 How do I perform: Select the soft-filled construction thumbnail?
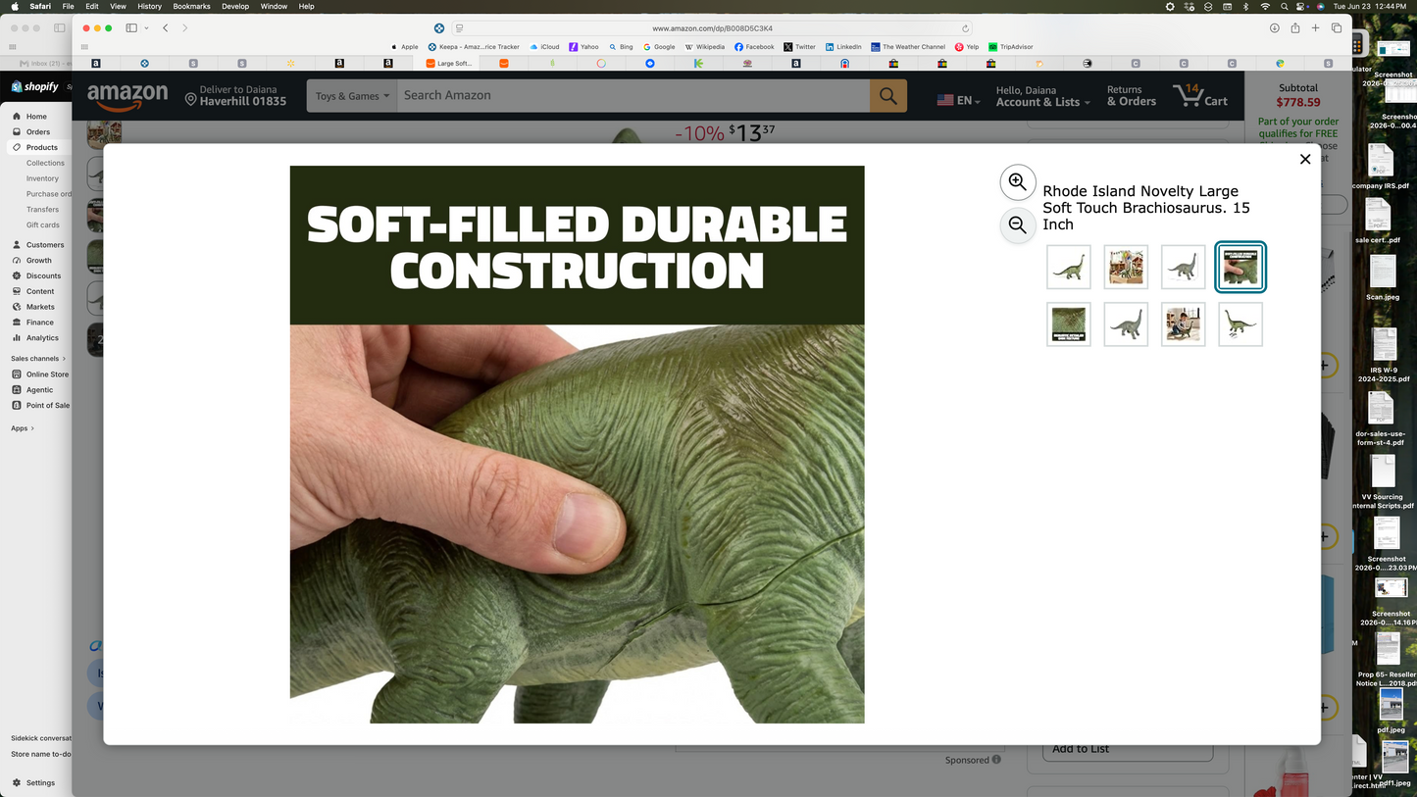click(1240, 267)
